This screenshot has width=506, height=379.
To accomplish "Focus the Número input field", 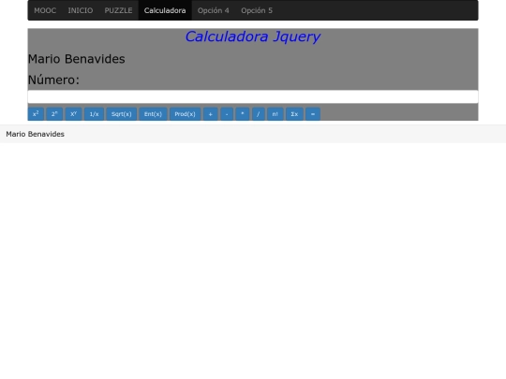I will coord(253,96).
